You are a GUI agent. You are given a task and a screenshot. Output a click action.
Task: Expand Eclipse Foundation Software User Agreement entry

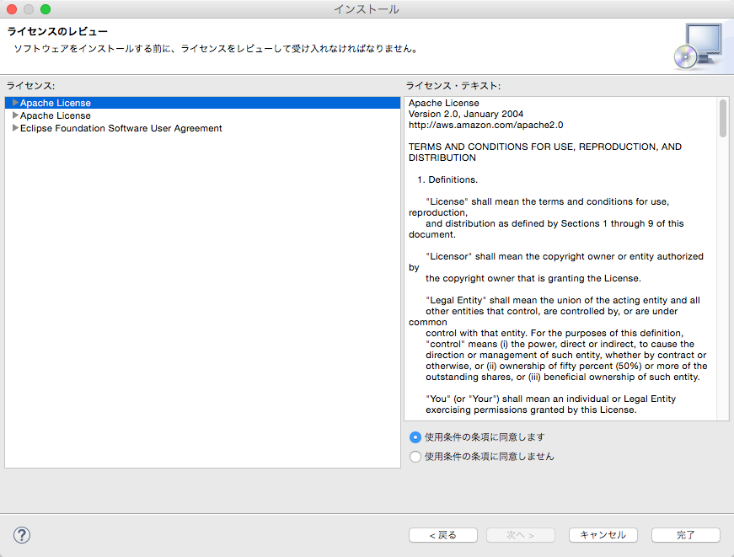(15, 128)
